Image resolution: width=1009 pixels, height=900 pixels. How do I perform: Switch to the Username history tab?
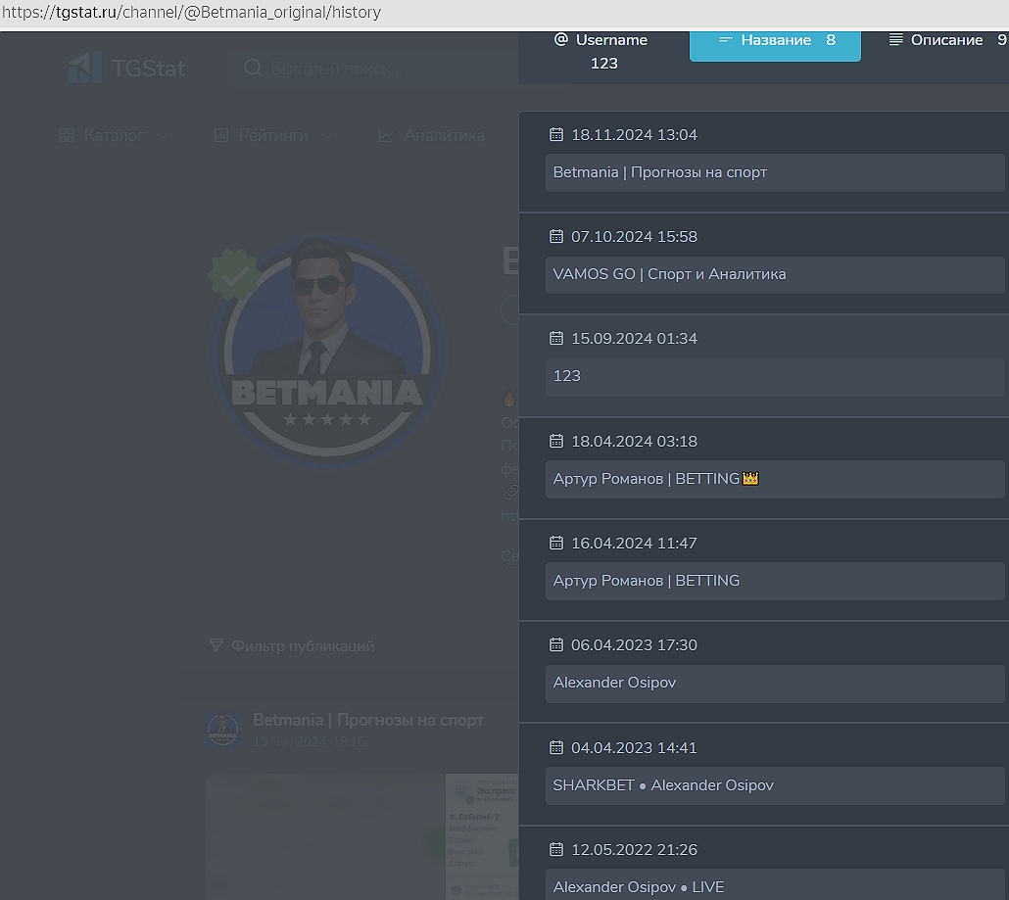(x=601, y=51)
